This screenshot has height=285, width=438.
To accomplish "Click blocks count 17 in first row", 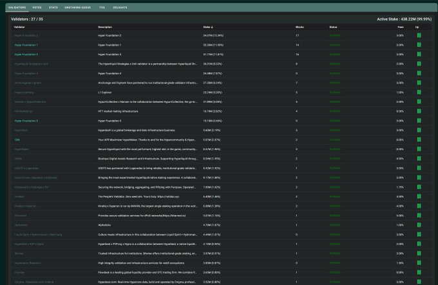I will (297, 35).
